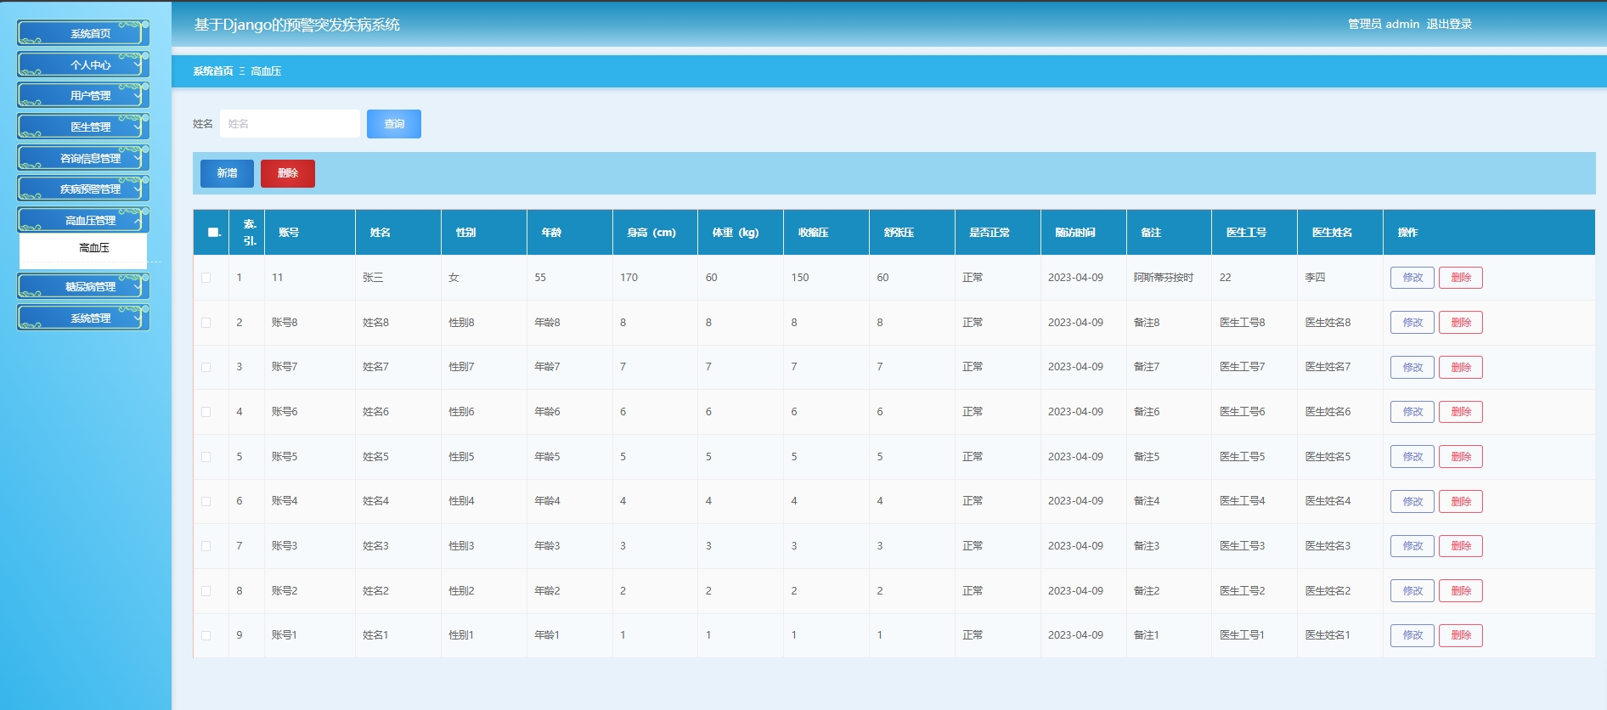The height and width of the screenshot is (710, 1607).
Task: Click 删除 for the 姓名2 row
Action: 1461,591
